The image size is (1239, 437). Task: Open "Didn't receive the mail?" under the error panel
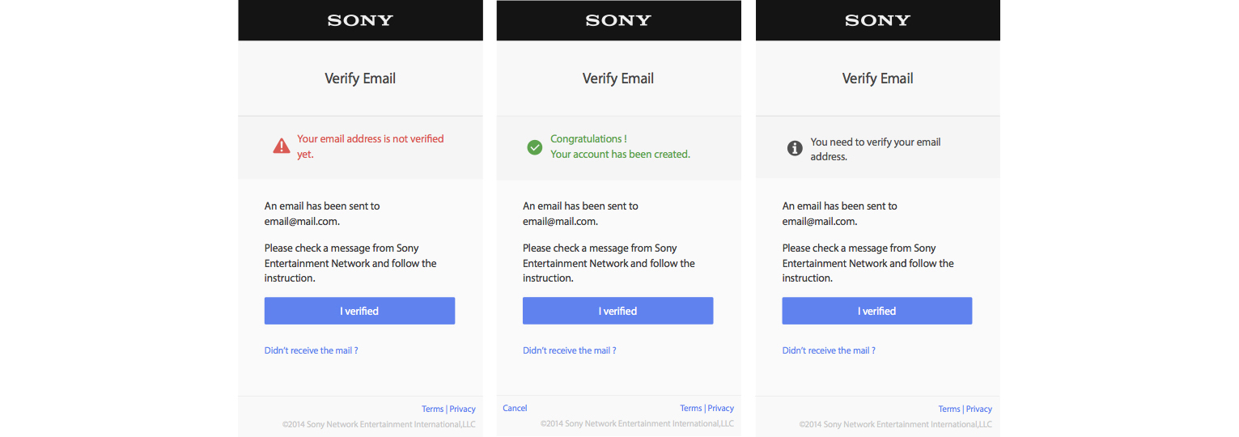311,350
